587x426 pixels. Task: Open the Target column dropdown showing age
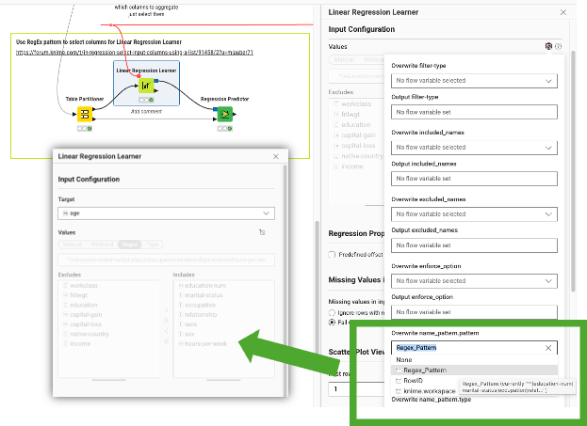click(x=166, y=213)
